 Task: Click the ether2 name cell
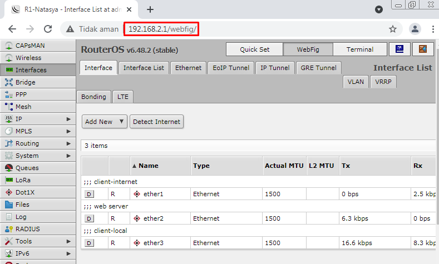pos(160,218)
